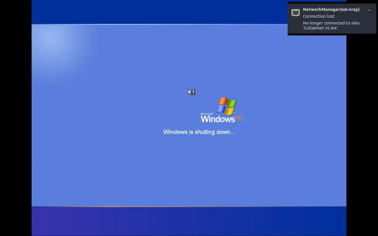Image resolution: width=378 pixels, height=236 pixels.
Task: Click the network adapter icon in the notification
Action: tap(295, 12)
